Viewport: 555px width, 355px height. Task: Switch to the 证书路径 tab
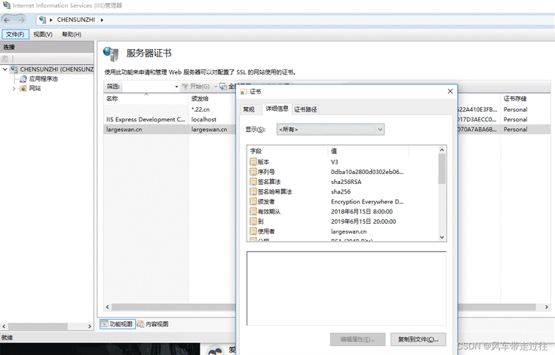coord(305,109)
